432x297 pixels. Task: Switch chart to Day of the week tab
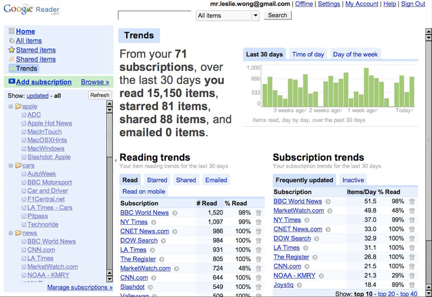pos(356,54)
